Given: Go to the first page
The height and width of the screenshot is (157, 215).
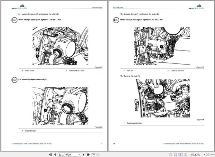Looking at the screenshot, I should pos(50,154).
